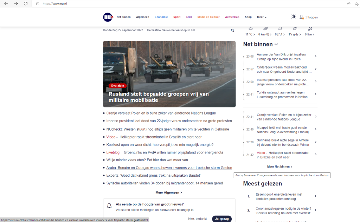The height and width of the screenshot is (222, 360).
Task: Click chevron next to 22:50 Iraanse president item
Action: (316, 81)
